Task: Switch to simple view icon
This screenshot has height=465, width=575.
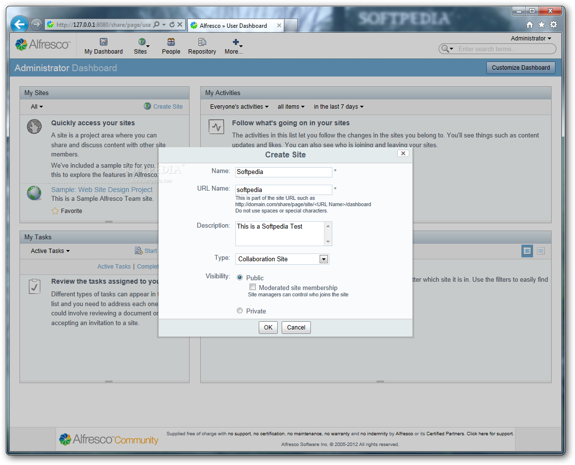Action: pyautogui.click(x=541, y=251)
